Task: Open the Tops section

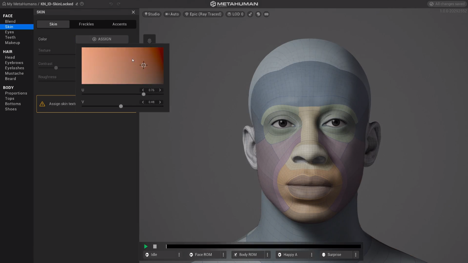Action: point(9,98)
